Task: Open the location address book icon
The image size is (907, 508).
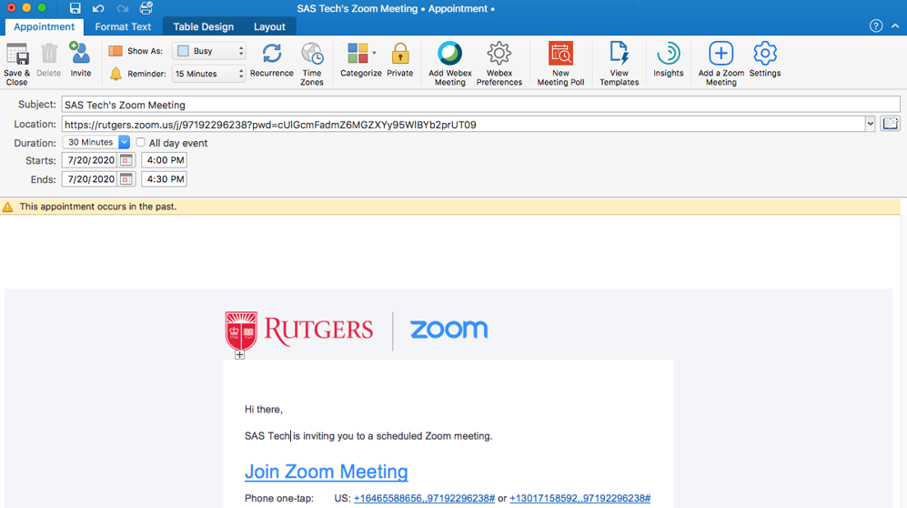Action: [x=891, y=124]
